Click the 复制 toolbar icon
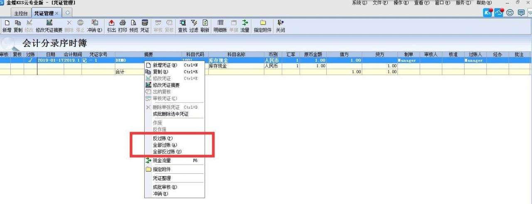 pos(18,22)
